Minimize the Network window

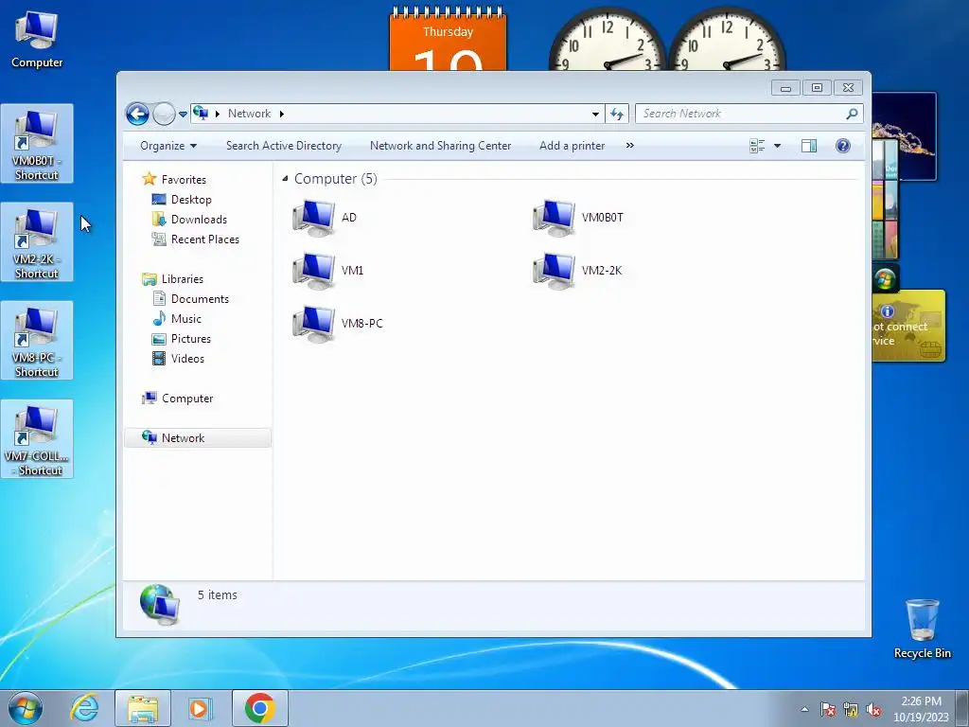(785, 88)
